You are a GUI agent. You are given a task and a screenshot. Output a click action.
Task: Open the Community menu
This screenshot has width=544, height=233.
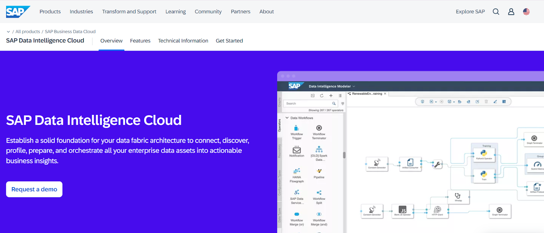click(208, 12)
